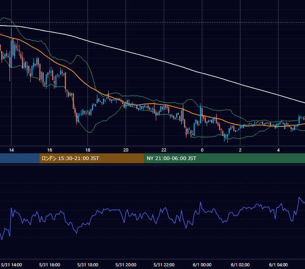305x269 pixels.
Task: Click the 5/31 20:00 date label
Action: (126, 265)
